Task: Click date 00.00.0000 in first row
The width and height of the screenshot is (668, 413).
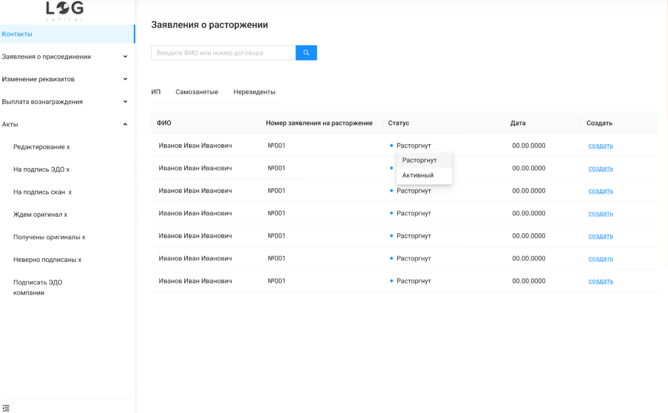Action: [529, 146]
